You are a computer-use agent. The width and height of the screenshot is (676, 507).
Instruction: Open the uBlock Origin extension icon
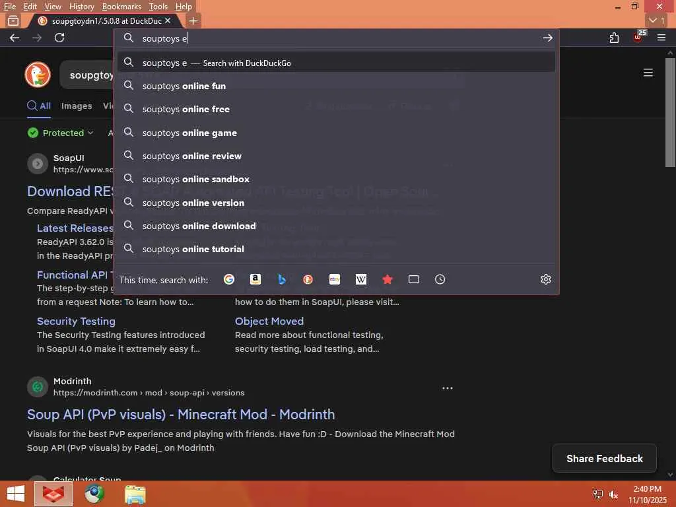[638, 38]
